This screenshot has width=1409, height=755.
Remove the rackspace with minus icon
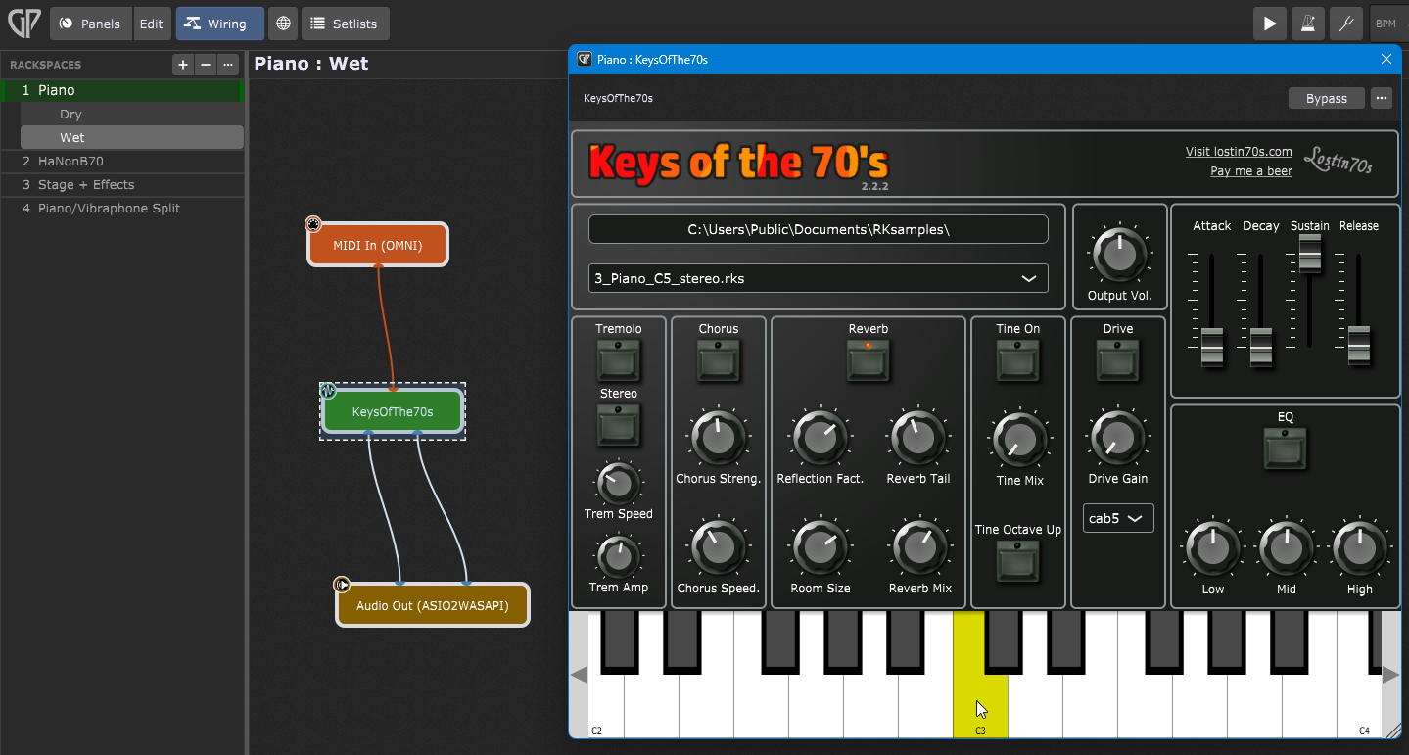[205, 65]
